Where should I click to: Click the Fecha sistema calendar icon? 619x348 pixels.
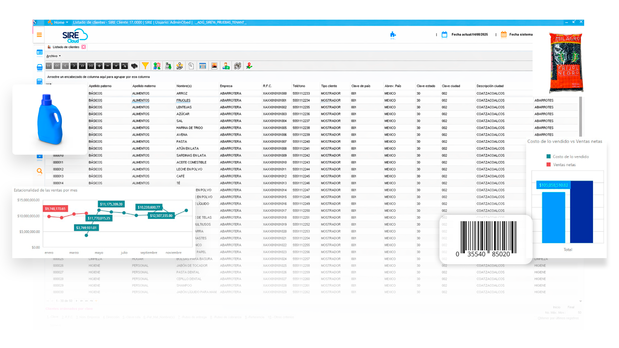504,34
